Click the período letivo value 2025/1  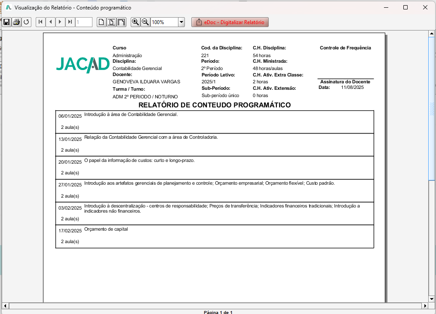coord(209,82)
